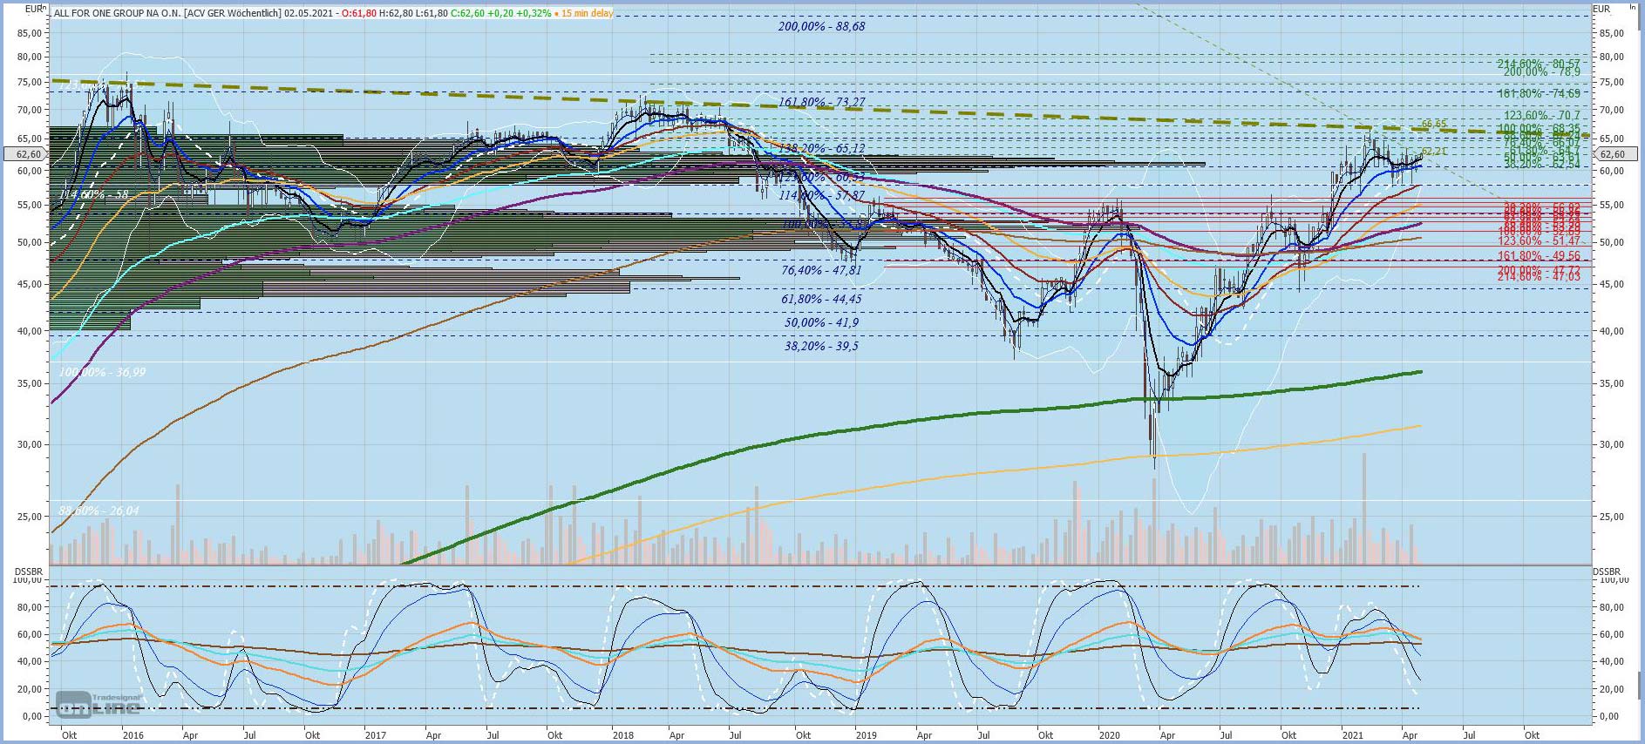Click the EUR label on the left axis
The image size is (1645, 744).
click(33, 9)
